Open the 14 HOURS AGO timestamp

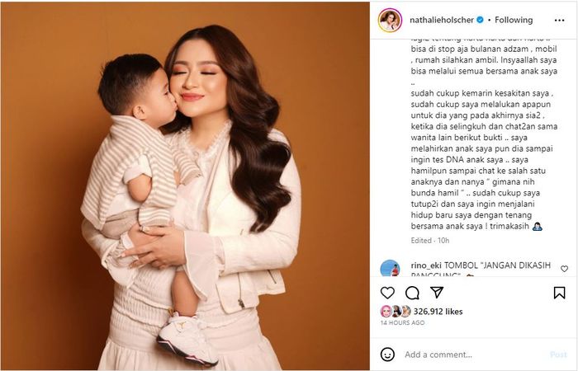pyautogui.click(x=403, y=323)
